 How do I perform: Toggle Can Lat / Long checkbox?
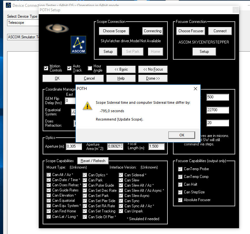[49, 217]
